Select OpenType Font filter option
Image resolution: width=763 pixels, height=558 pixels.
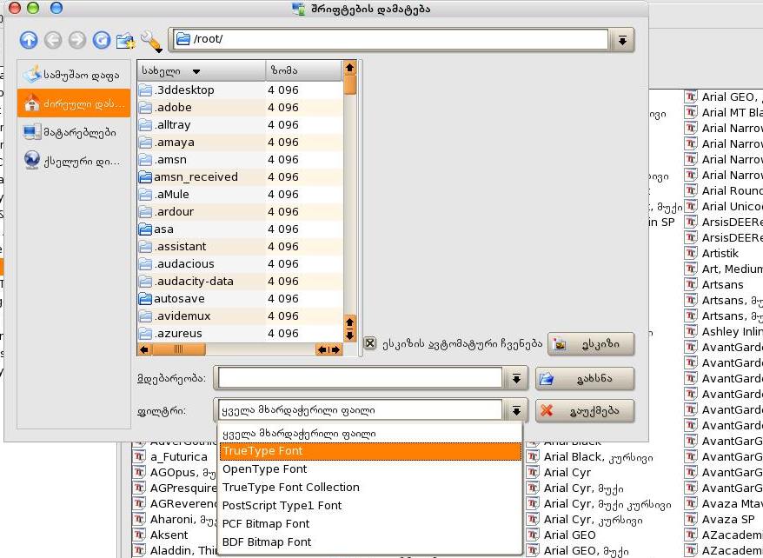click(370, 469)
